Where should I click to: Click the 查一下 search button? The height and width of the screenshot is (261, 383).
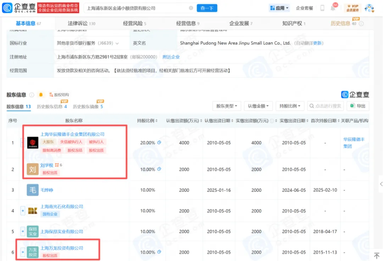point(207,8)
